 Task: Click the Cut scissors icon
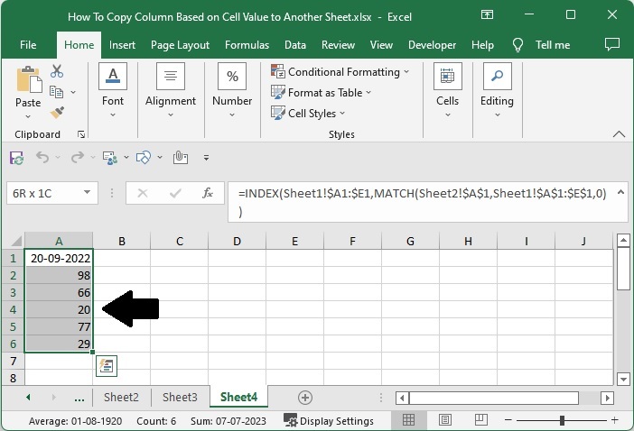(x=57, y=71)
